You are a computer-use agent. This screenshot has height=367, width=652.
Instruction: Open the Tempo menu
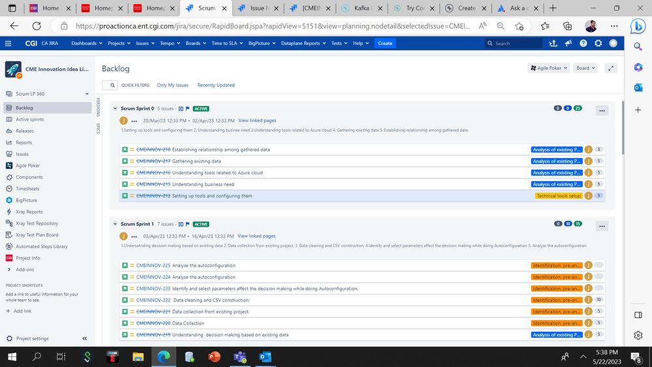170,43
